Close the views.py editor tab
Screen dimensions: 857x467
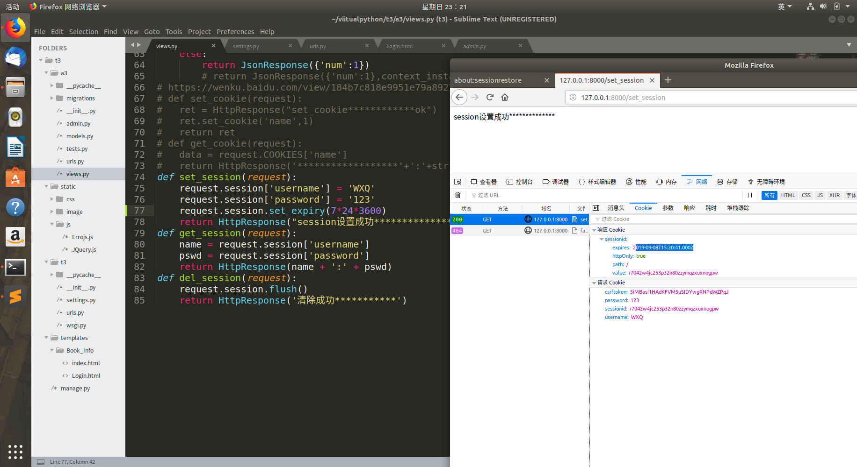point(213,45)
